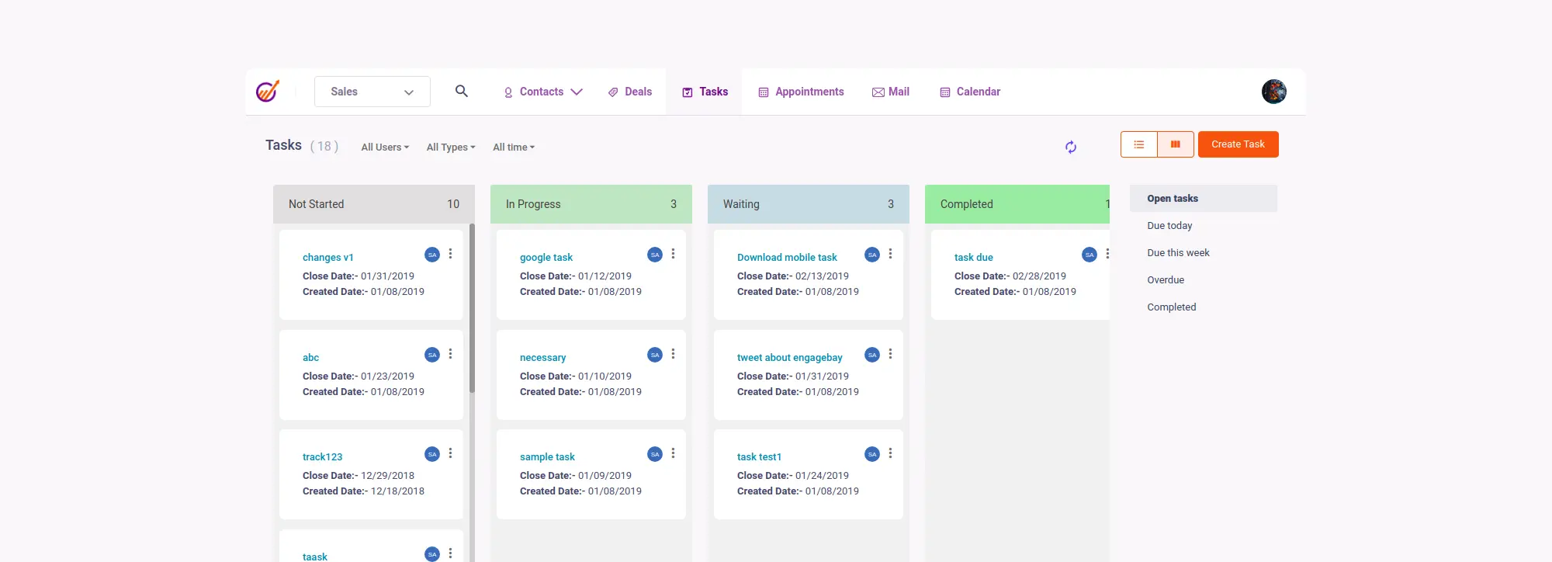Expand the Sales module dropdown
The width and height of the screenshot is (1552, 562).
[x=372, y=92]
